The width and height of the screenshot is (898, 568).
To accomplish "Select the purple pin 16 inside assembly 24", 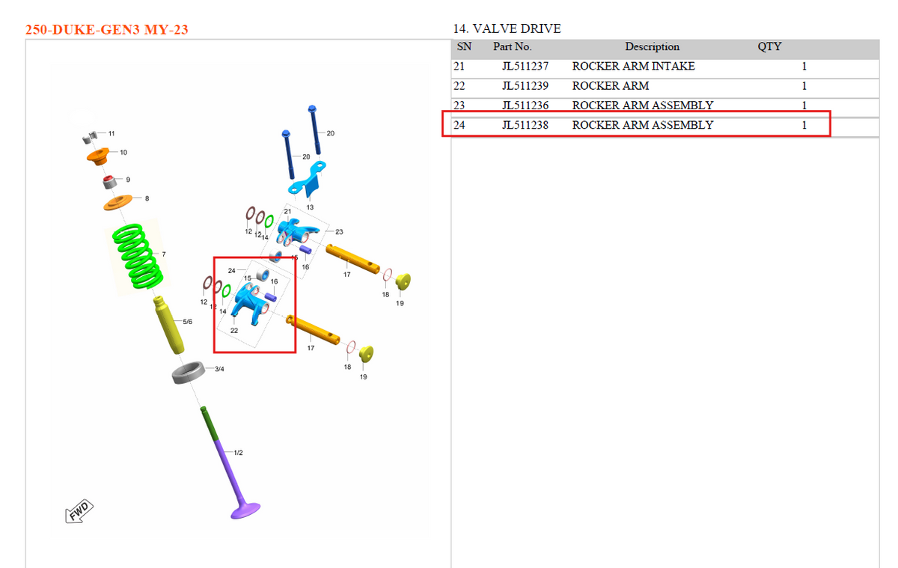I will point(272,296).
